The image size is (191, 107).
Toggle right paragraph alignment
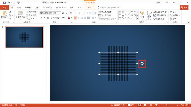82,18
